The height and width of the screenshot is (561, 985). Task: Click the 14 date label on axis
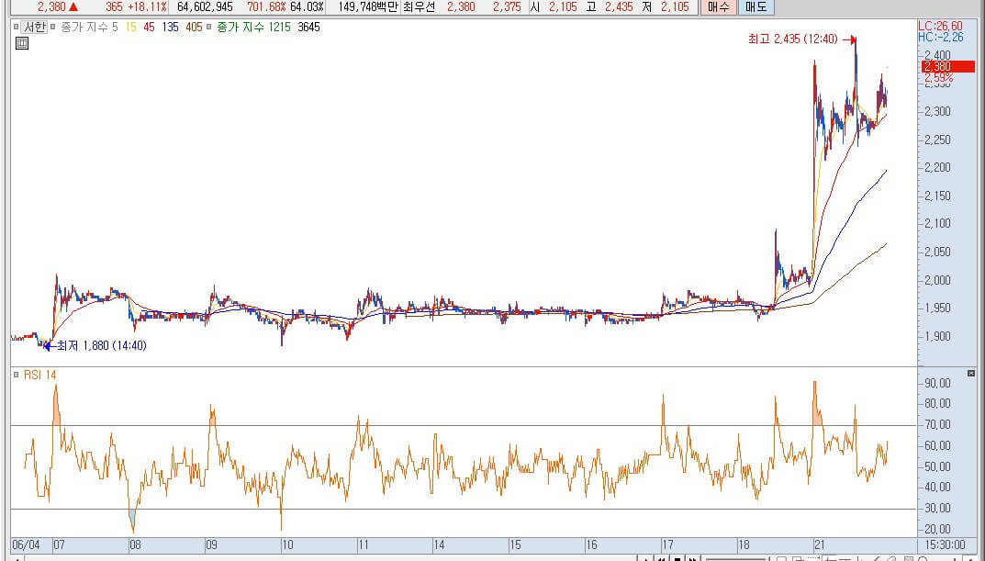click(x=439, y=544)
